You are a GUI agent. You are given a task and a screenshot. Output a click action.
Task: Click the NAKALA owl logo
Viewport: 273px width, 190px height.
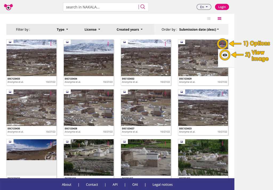pyautogui.click(x=8, y=7)
